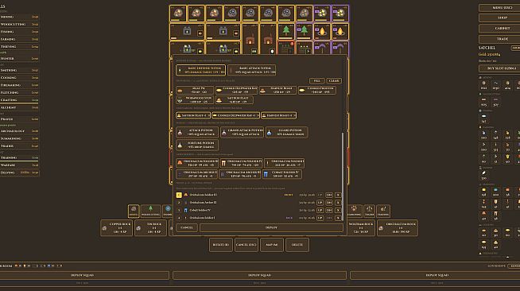This screenshot has height=291, width=520.
Task: Click Clear to empty food slots
Action: (334, 81)
